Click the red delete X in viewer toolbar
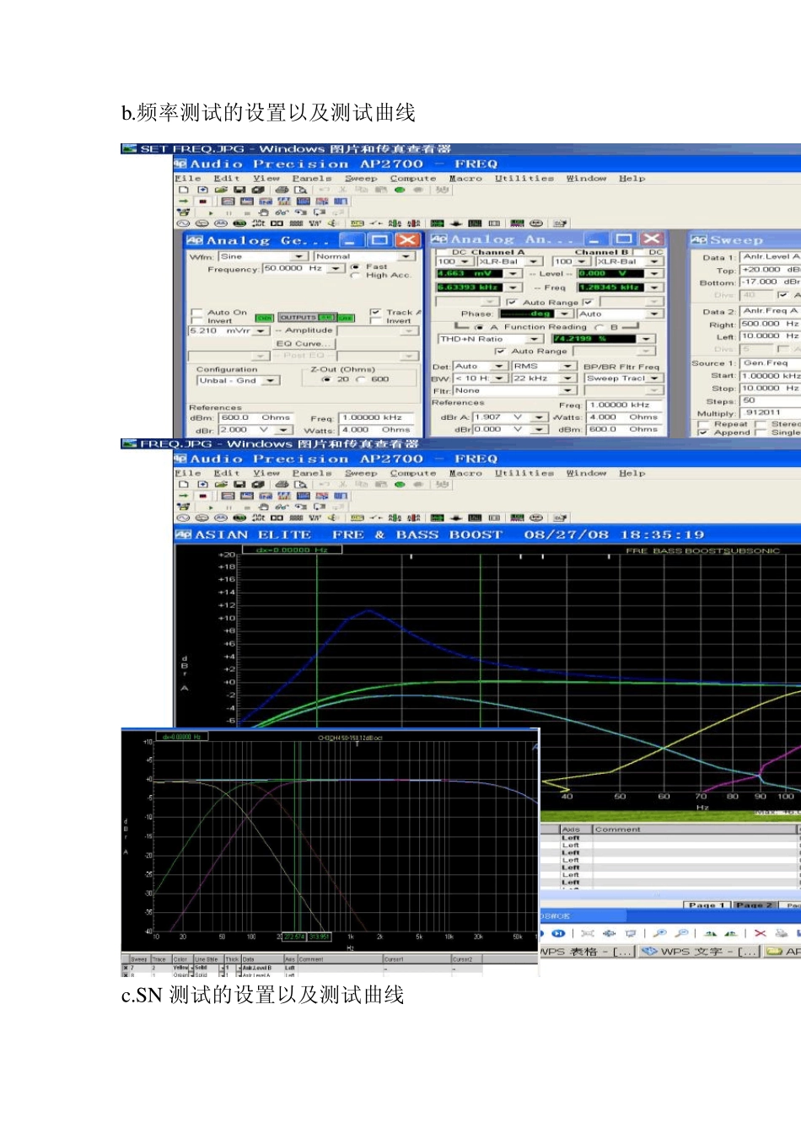This screenshot has height=1133, width=801. (x=760, y=933)
